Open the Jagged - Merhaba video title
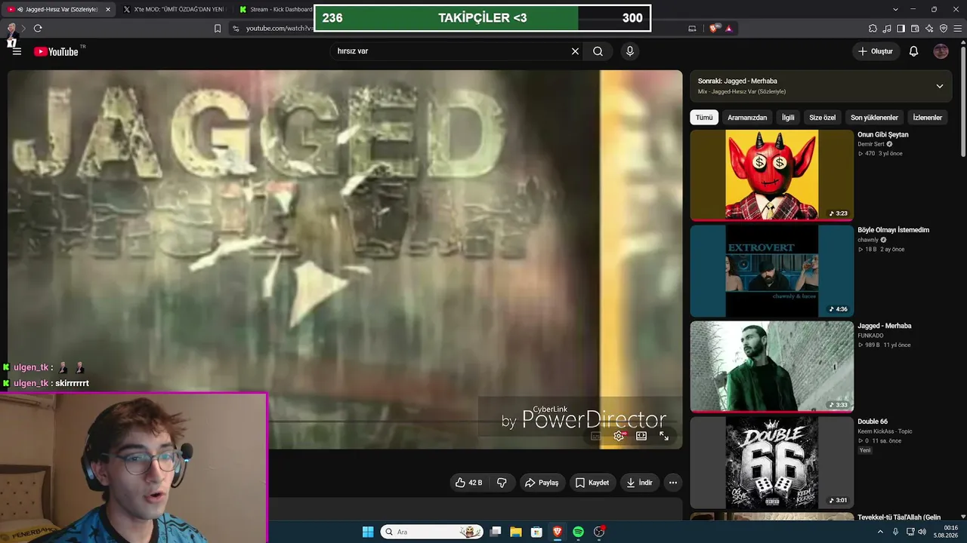Image resolution: width=967 pixels, height=543 pixels. (885, 326)
